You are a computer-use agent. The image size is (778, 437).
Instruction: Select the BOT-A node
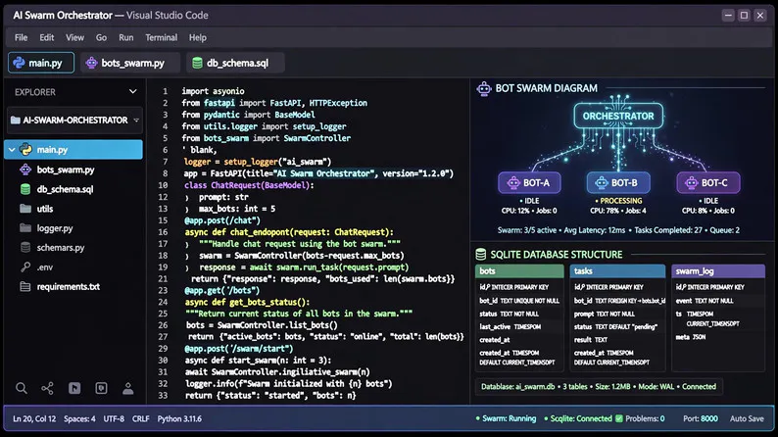coord(529,183)
